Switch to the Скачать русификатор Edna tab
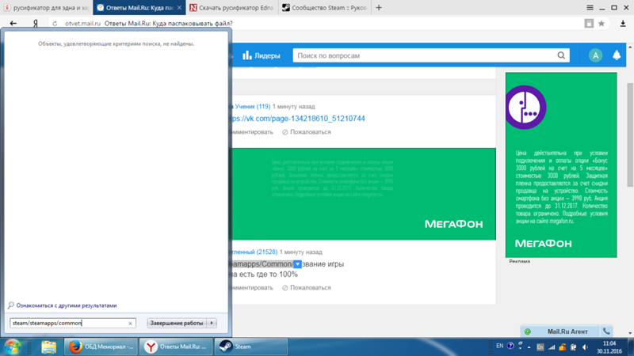Screen dimensions: 634x356 pos(232,8)
